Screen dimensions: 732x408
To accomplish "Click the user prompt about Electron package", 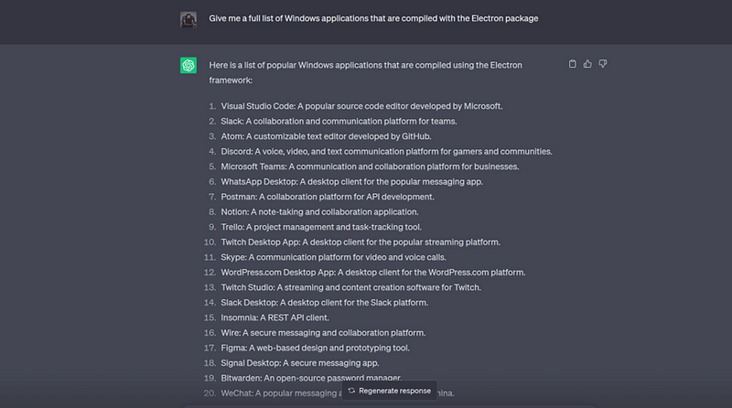I will 373,18.
